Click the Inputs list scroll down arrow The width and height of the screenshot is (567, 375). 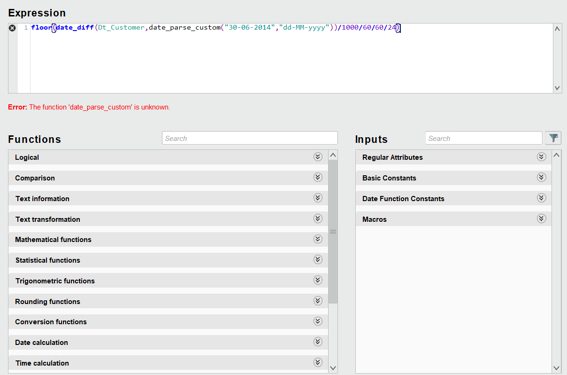click(557, 368)
